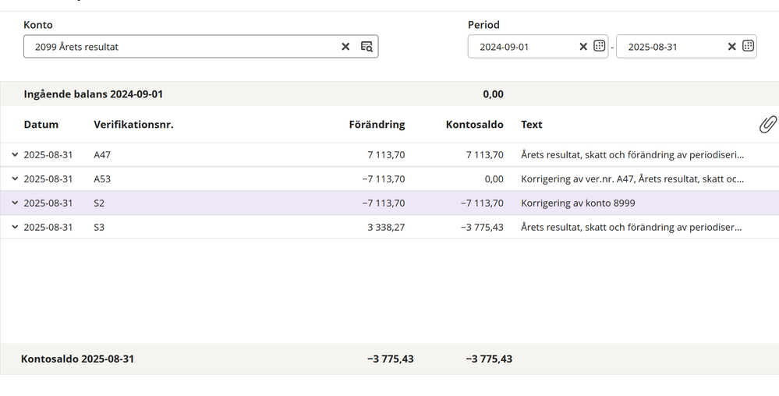The height and width of the screenshot is (396, 779).
Task: Edit the 2024-09-01 start date field
Action: [522, 47]
